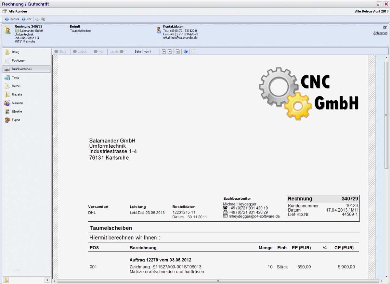Screen dimensions: 390x284
Task: Zoom out with the minus icon
Action: click(x=170, y=51)
